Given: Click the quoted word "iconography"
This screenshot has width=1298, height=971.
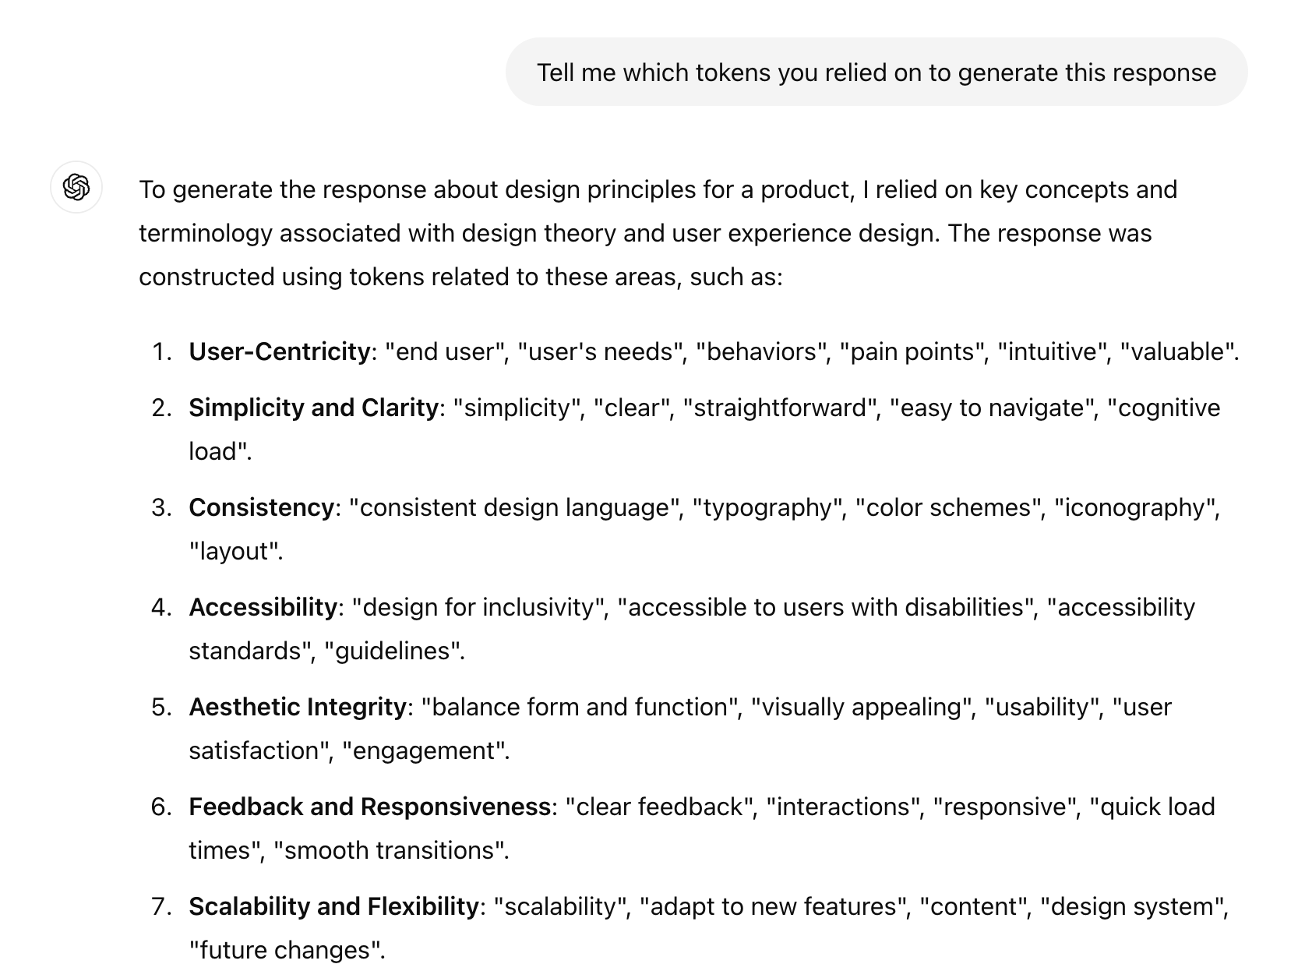Looking at the screenshot, I should 1136,508.
